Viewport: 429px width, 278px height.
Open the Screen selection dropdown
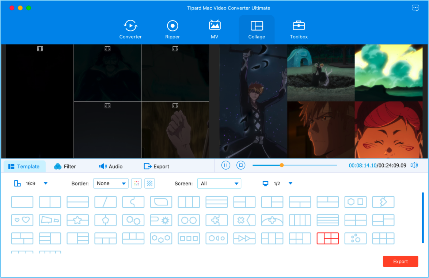point(219,184)
